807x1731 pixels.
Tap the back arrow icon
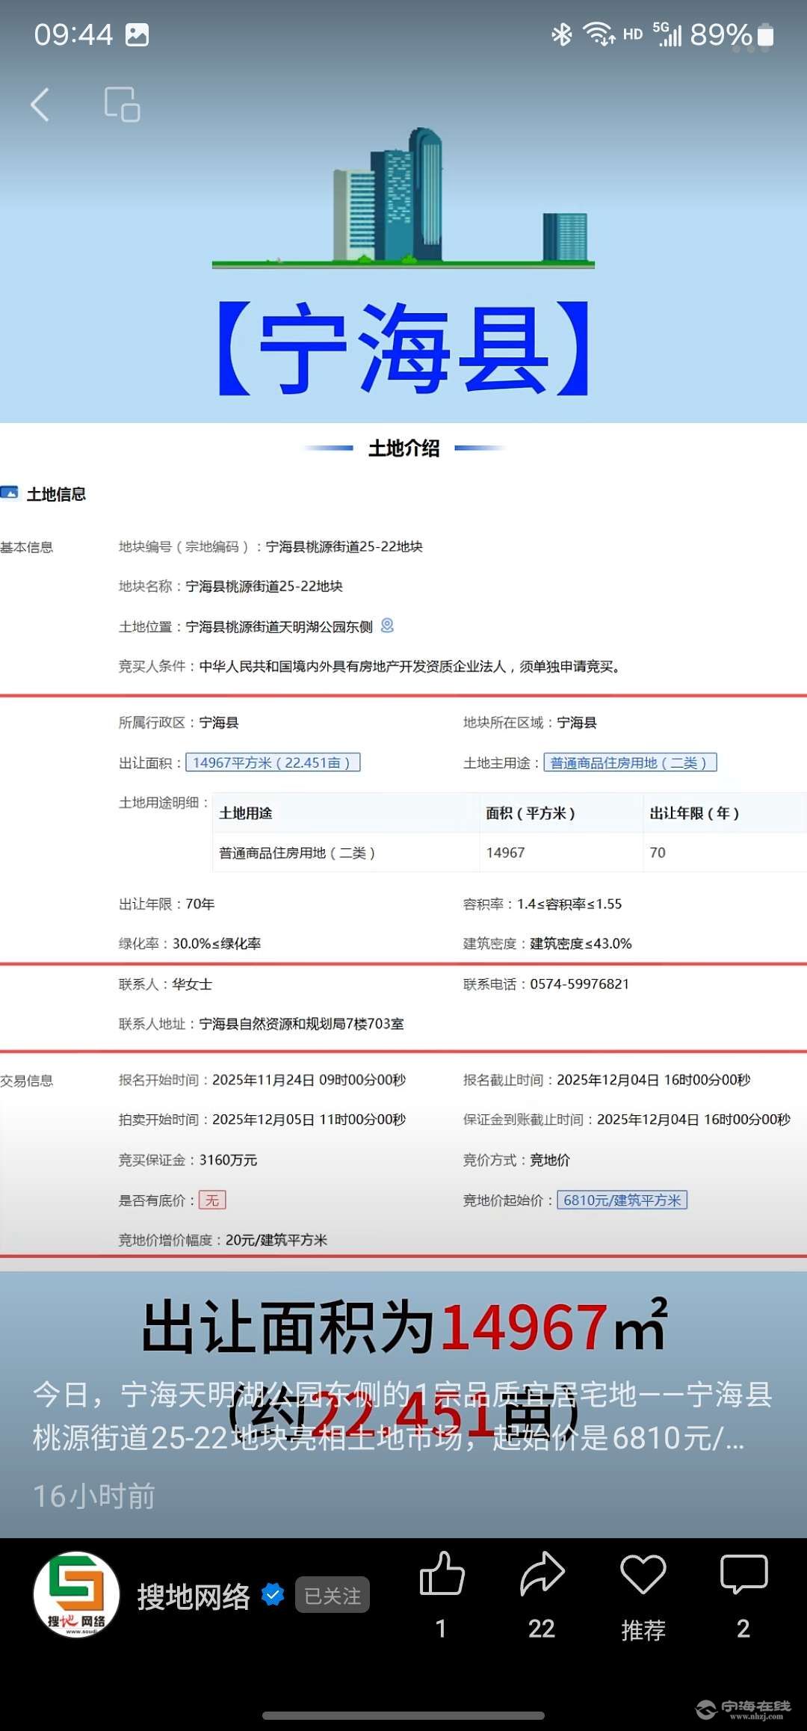pyautogui.click(x=40, y=105)
